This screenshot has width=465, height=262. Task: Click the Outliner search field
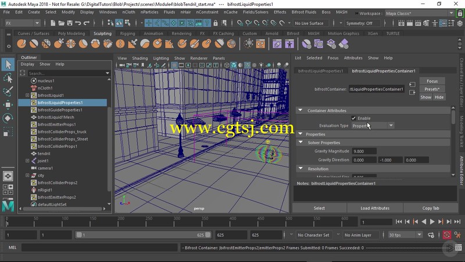(x=66, y=73)
